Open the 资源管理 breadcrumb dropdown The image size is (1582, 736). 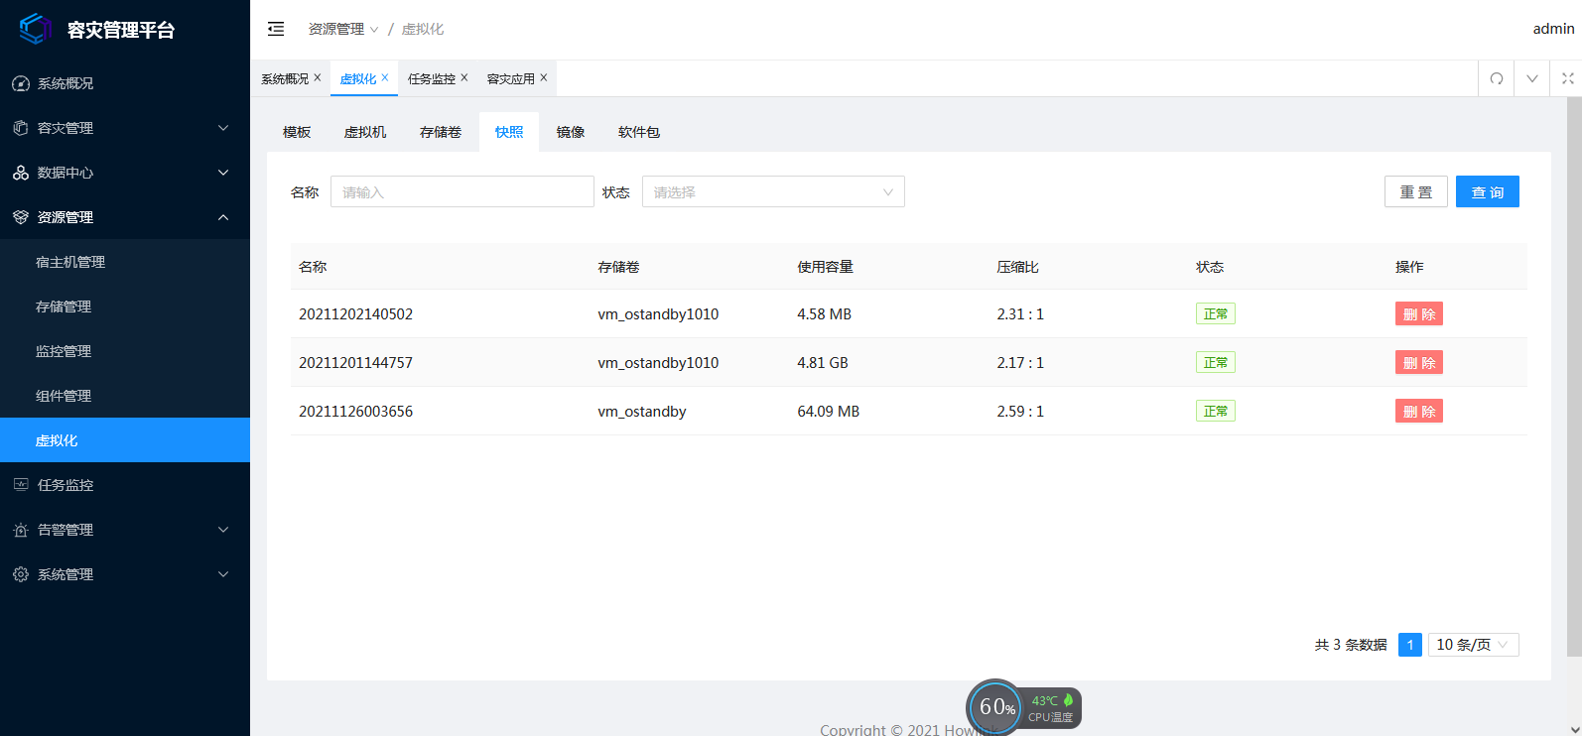pyautogui.click(x=343, y=29)
